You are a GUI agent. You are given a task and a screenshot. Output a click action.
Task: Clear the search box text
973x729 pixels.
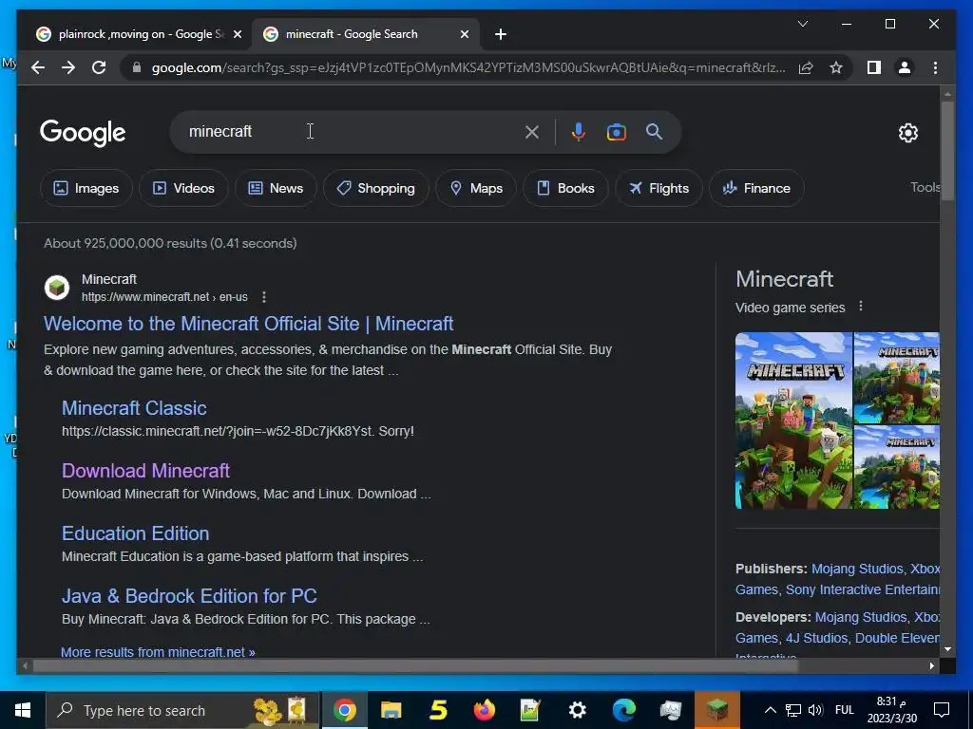click(x=532, y=132)
